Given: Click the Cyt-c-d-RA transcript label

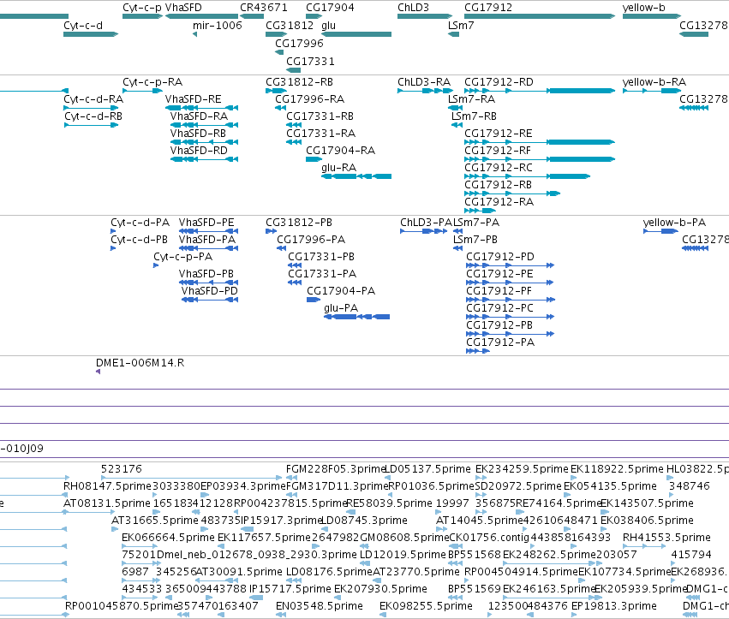Looking at the screenshot, I should (x=93, y=99).
